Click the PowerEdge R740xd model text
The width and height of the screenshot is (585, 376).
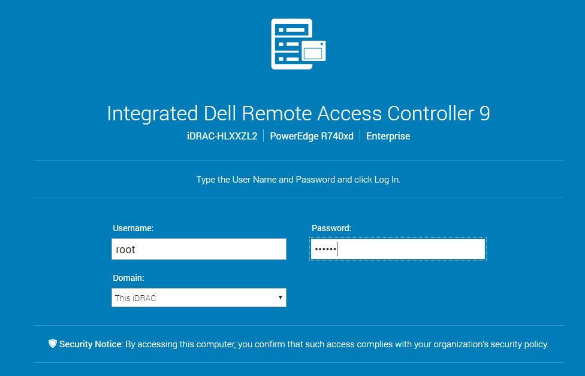[x=312, y=136]
